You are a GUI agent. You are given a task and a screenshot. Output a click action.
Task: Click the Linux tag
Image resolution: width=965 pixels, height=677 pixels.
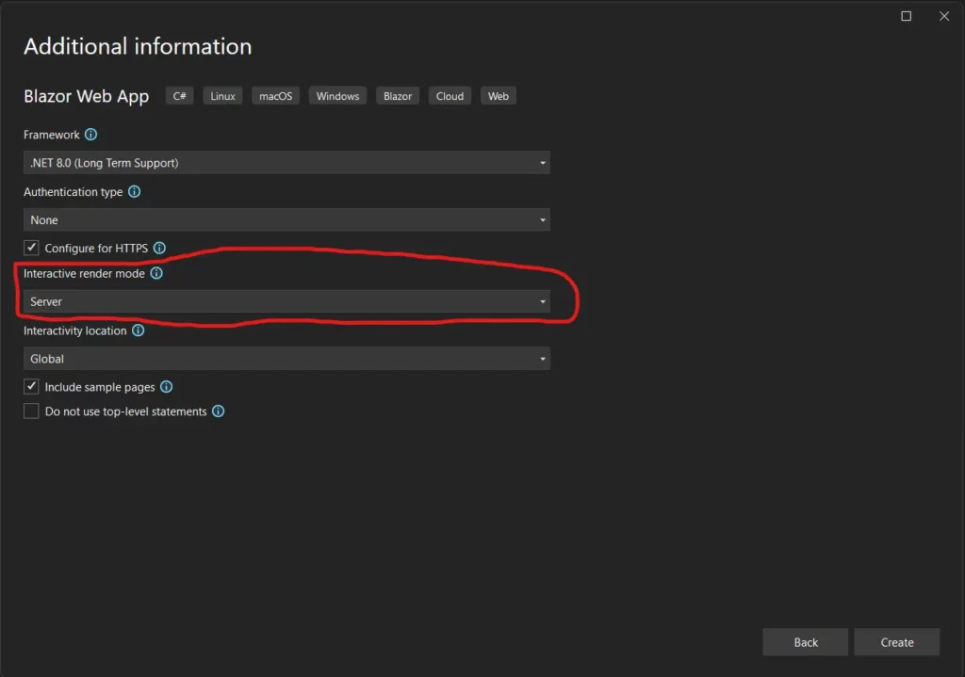pos(222,96)
